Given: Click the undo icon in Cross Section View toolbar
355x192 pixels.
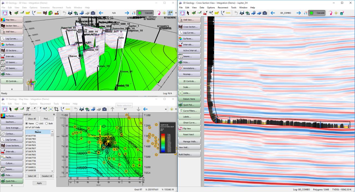Looking at the screenshot, I should click(236, 13).
